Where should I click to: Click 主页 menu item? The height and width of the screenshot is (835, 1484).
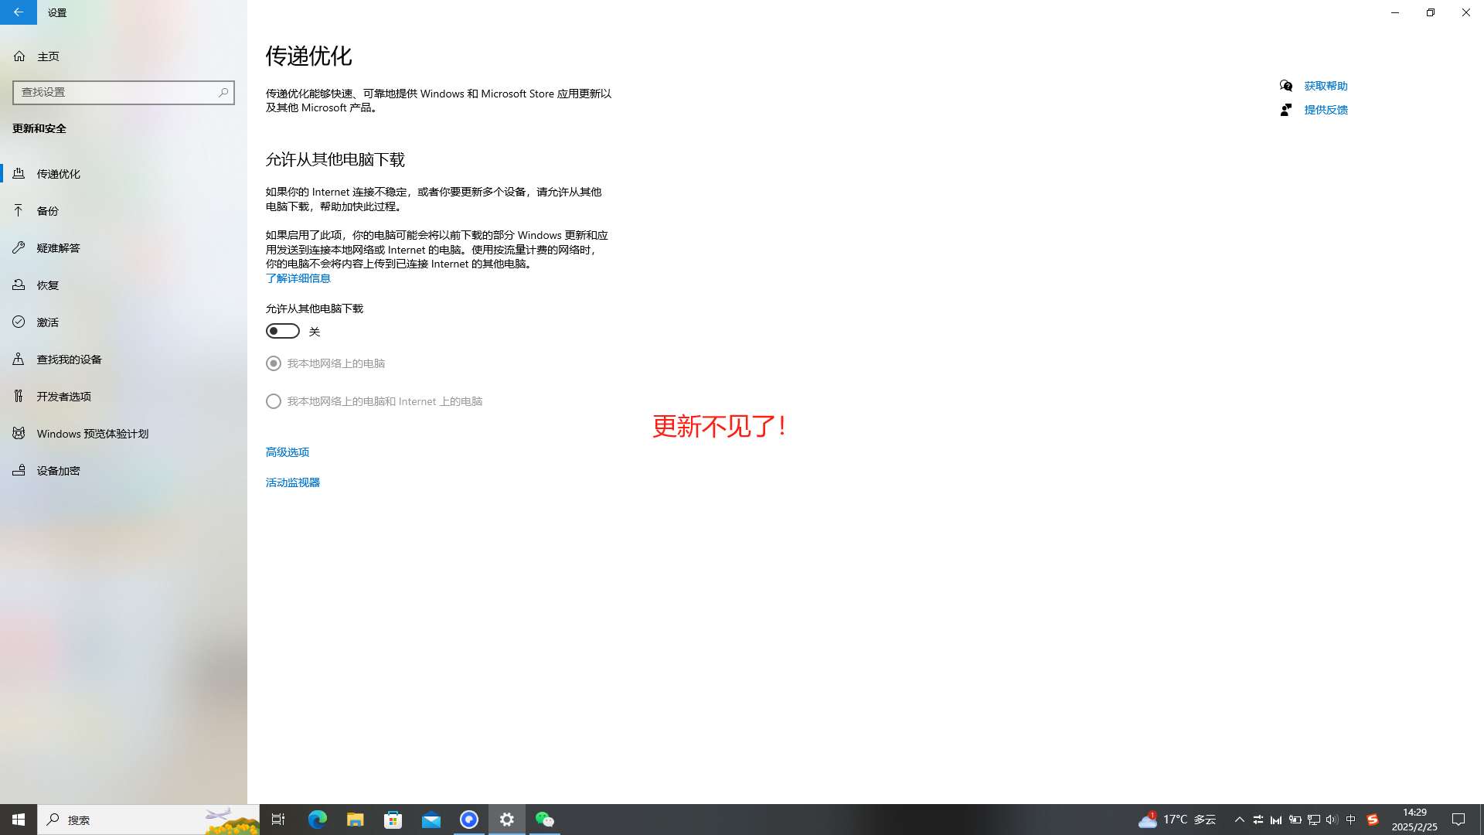pyautogui.click(x=48, y=55)
